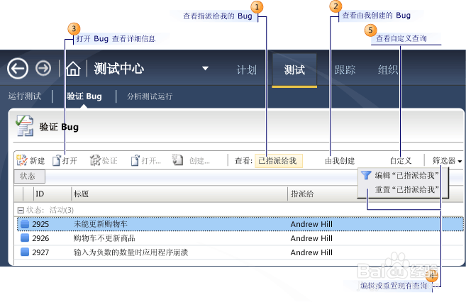
Task: Select bug titled 购物车不更新商品
Action: click(x=104, y=238)
